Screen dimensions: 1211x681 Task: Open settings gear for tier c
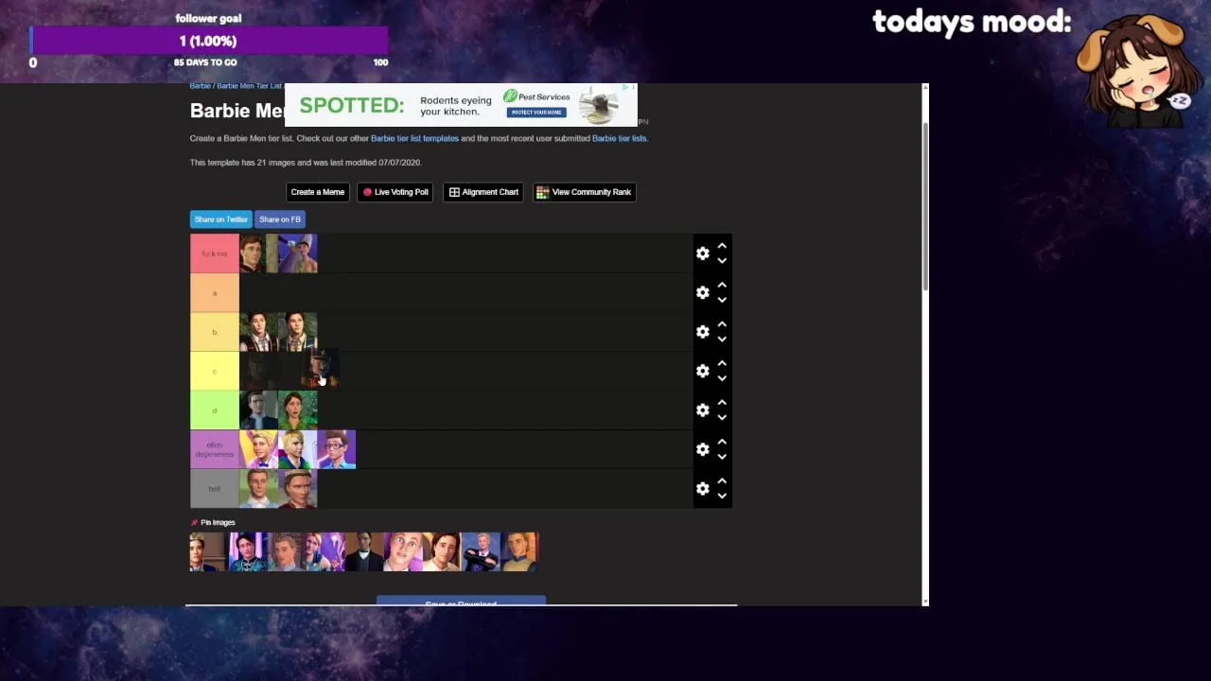702,371
